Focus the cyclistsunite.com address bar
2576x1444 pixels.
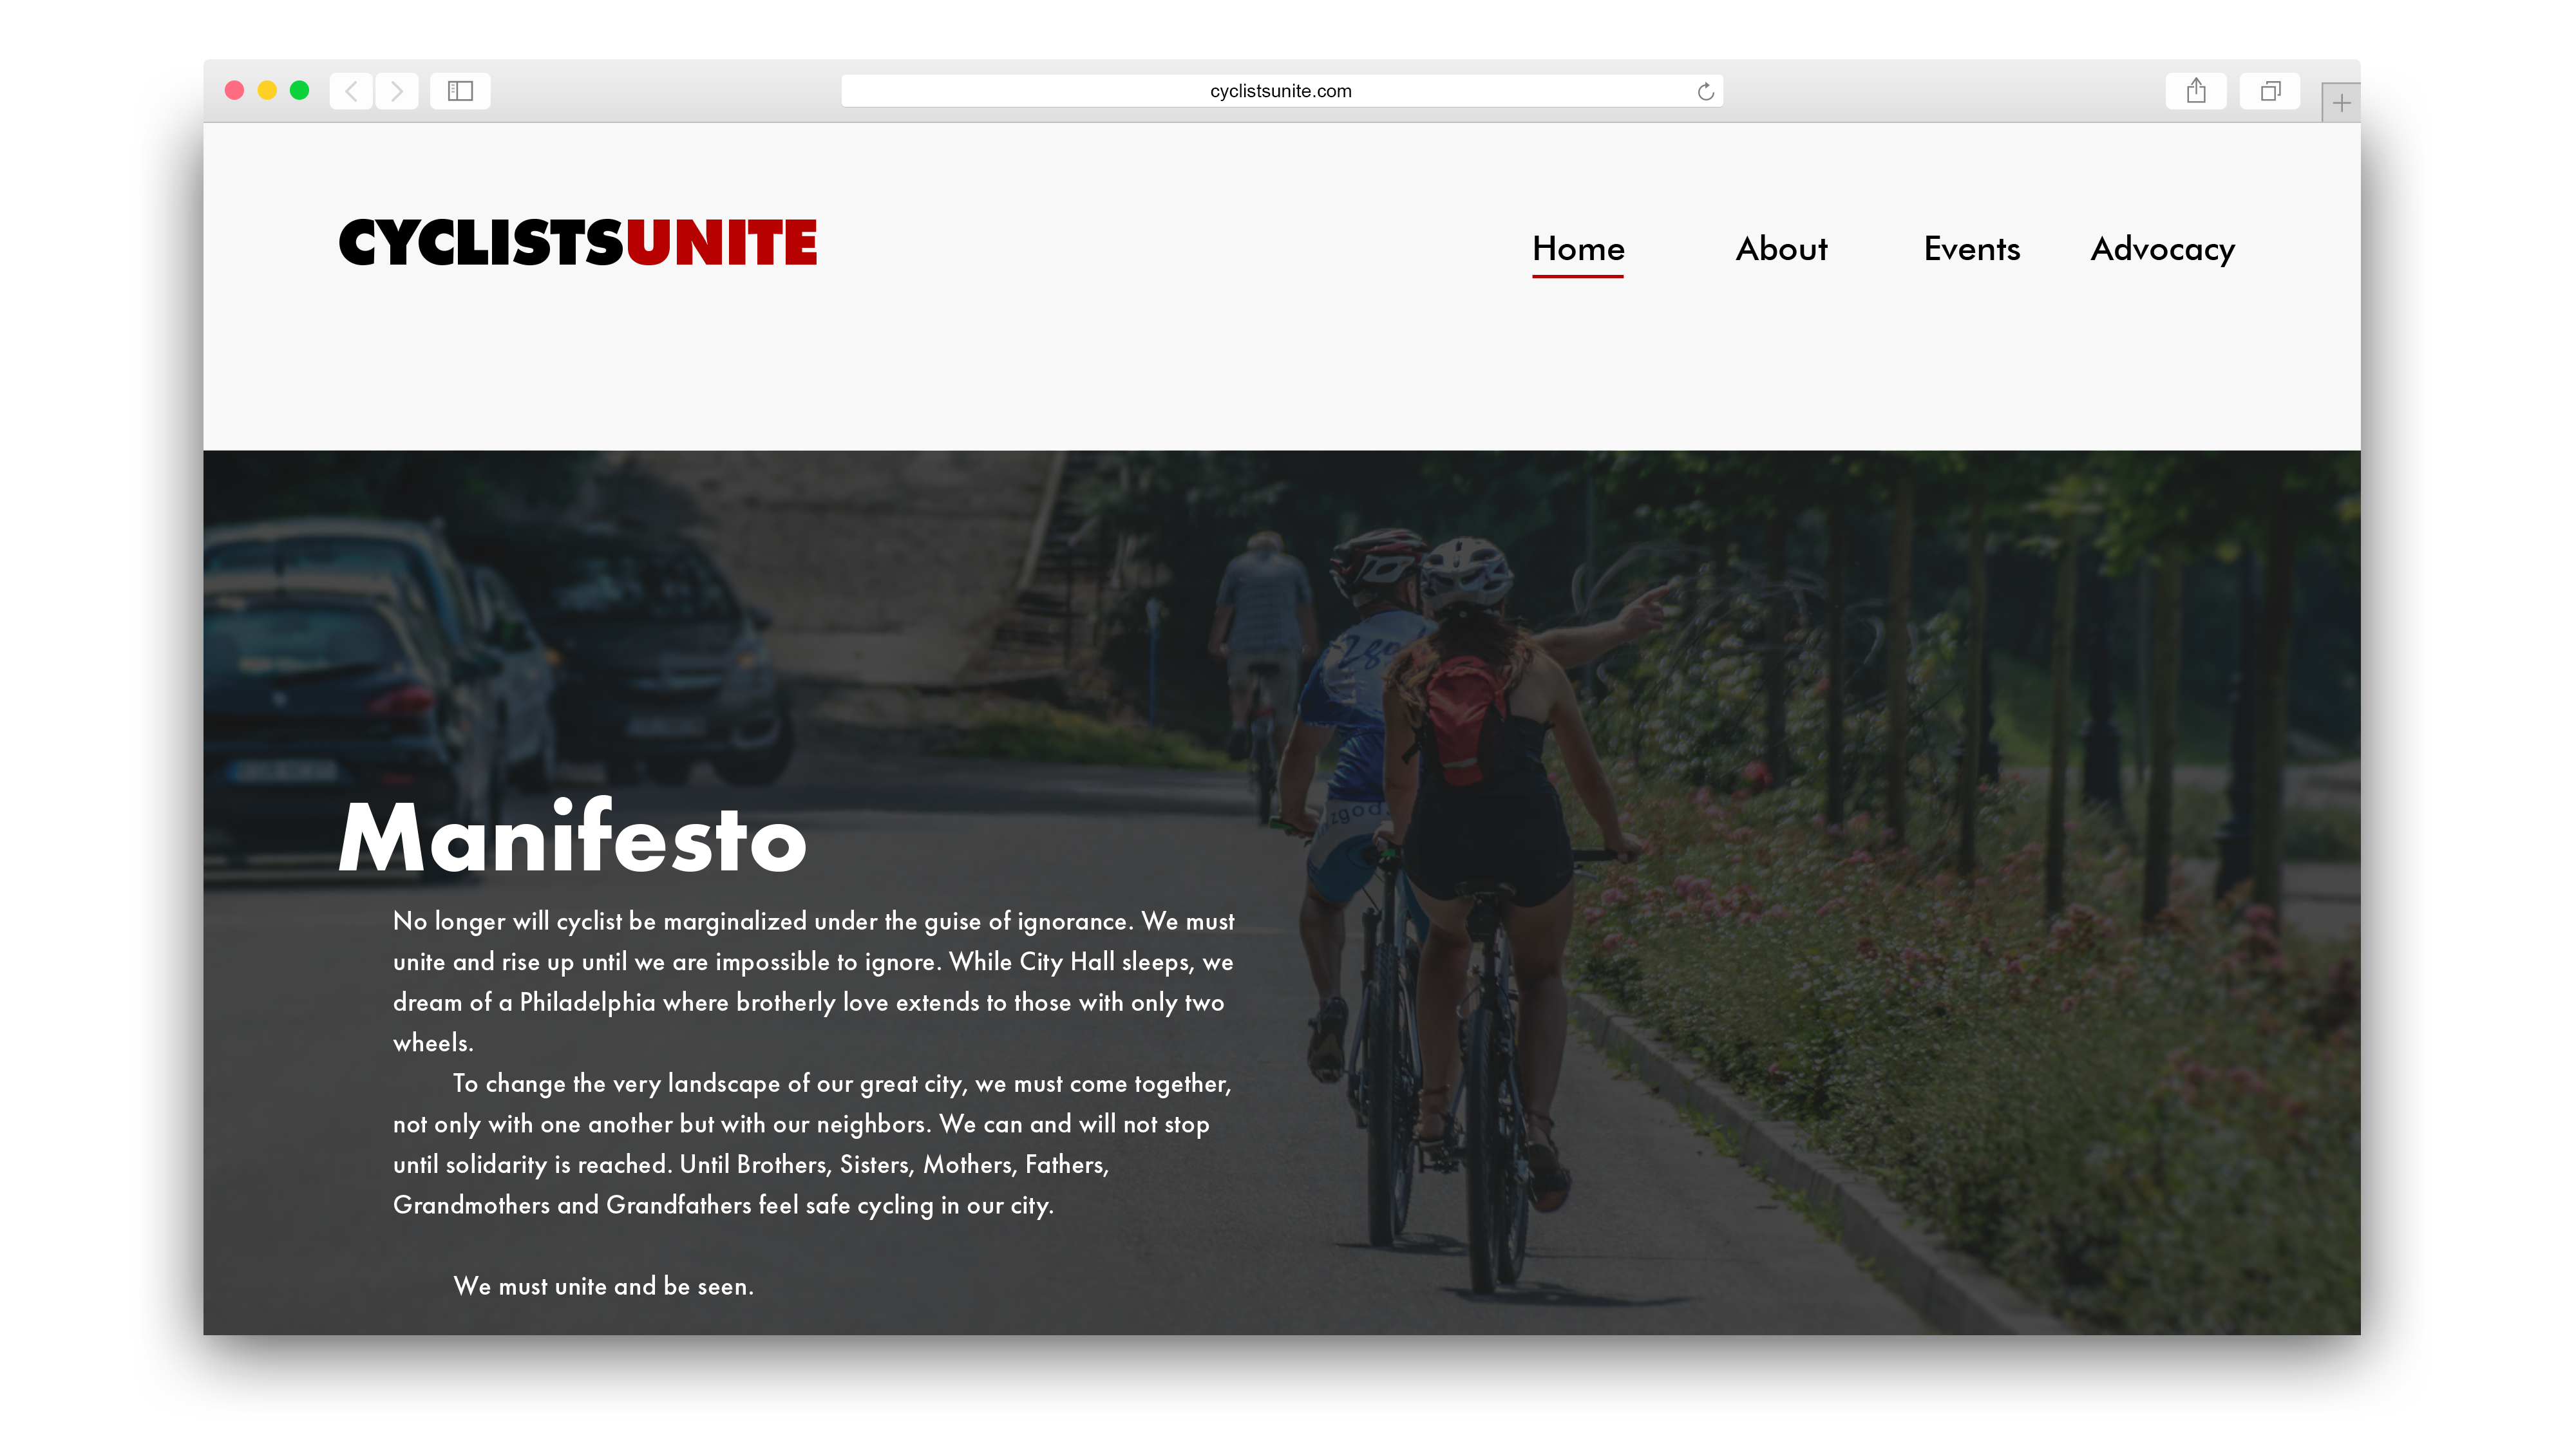pyautogui.click(x=1280, y=91)
